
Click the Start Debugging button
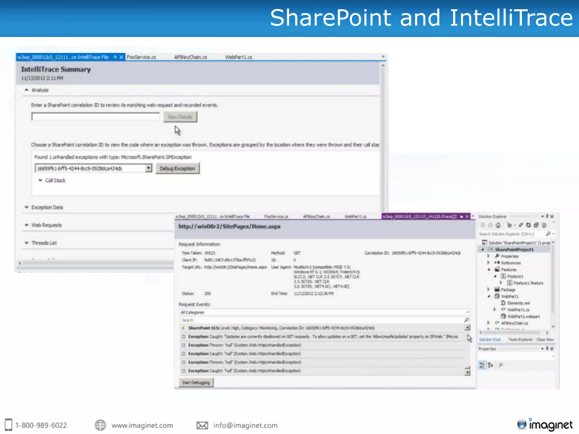click(x=196, y=383)
